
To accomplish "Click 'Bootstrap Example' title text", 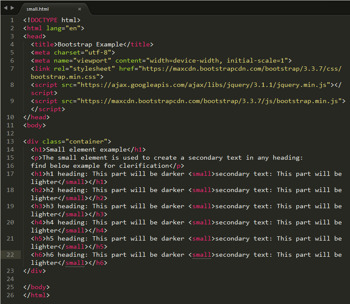I will 90,45.
